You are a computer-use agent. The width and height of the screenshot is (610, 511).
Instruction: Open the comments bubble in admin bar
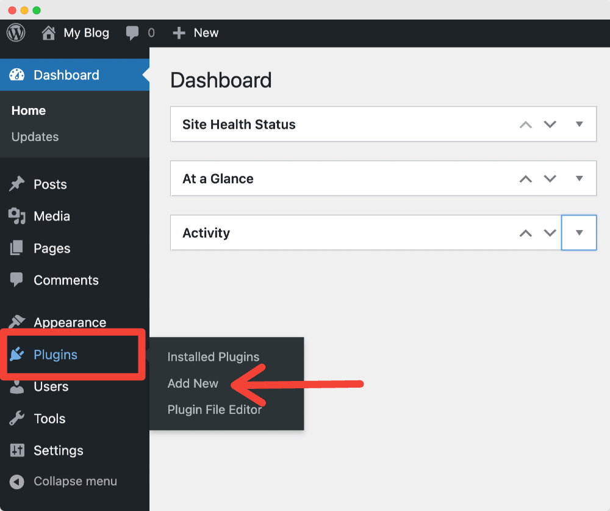tap(132, 33)
